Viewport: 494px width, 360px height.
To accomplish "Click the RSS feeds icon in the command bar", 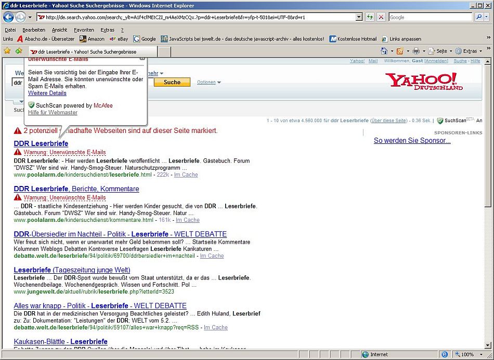I will (x=400, y=51).
